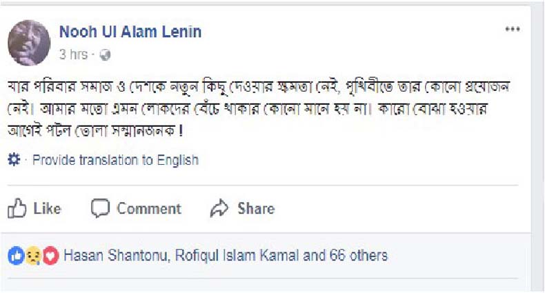
Task: Open Nooh Ul Alam Lenin's profile picture
Action: (x=29, y=43)
